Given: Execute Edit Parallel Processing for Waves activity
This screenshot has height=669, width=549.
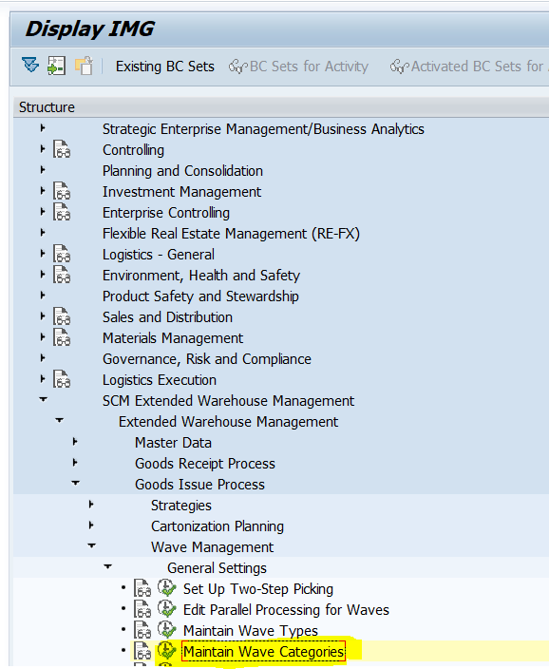Looking at the screenshot, I should [166, 609].
